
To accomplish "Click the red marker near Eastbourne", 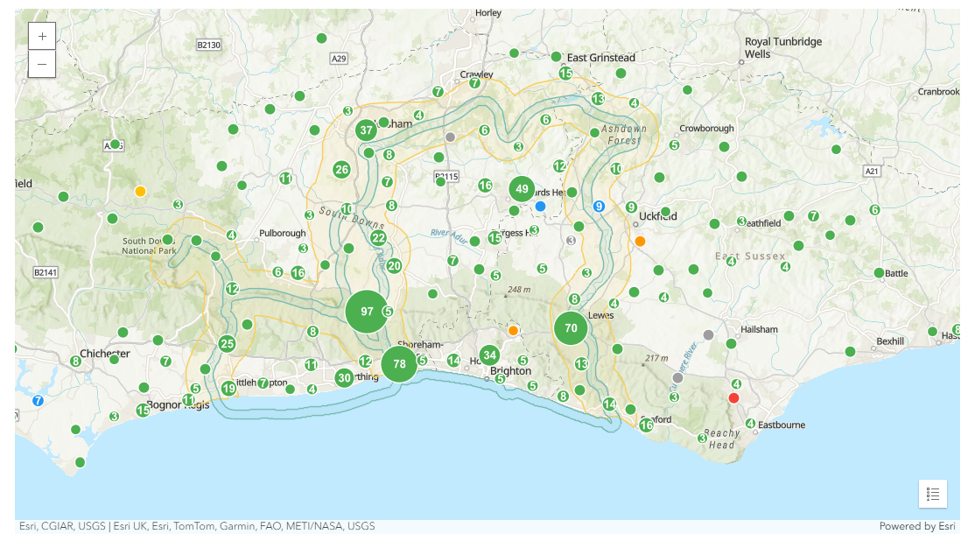I will 733,398.
